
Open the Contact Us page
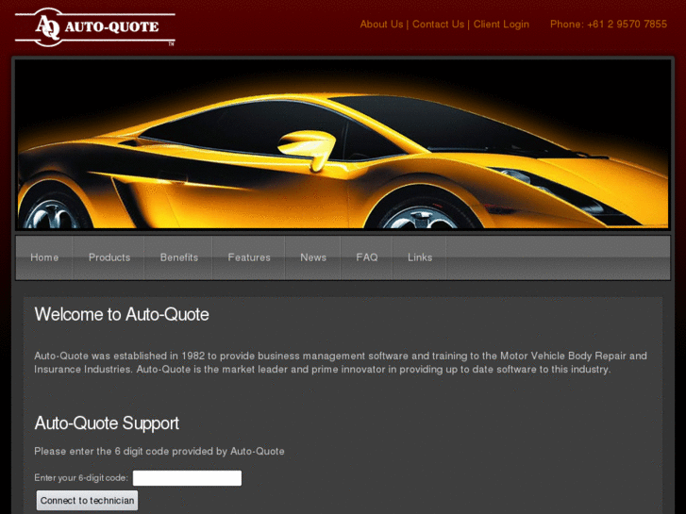click(x=438, y=25)
